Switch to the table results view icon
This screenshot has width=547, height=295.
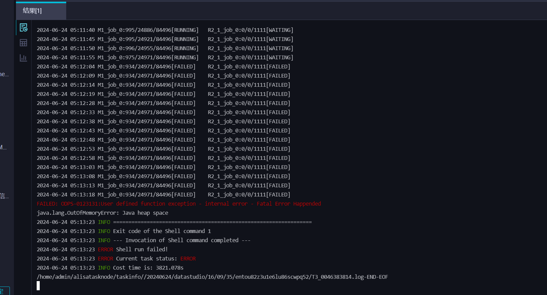[23, 43]
